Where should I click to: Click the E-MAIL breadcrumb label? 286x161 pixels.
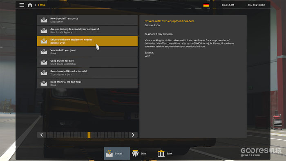pyautogui.click(x=42, y=5)
